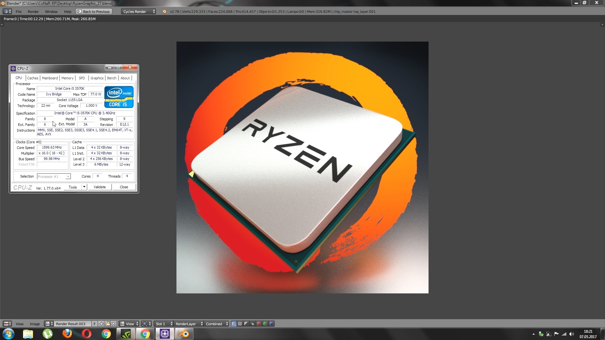The height and width of the screenshot is (340, 605).
Task: Open the Combined pass dropdown
Action: click(216, 324)
